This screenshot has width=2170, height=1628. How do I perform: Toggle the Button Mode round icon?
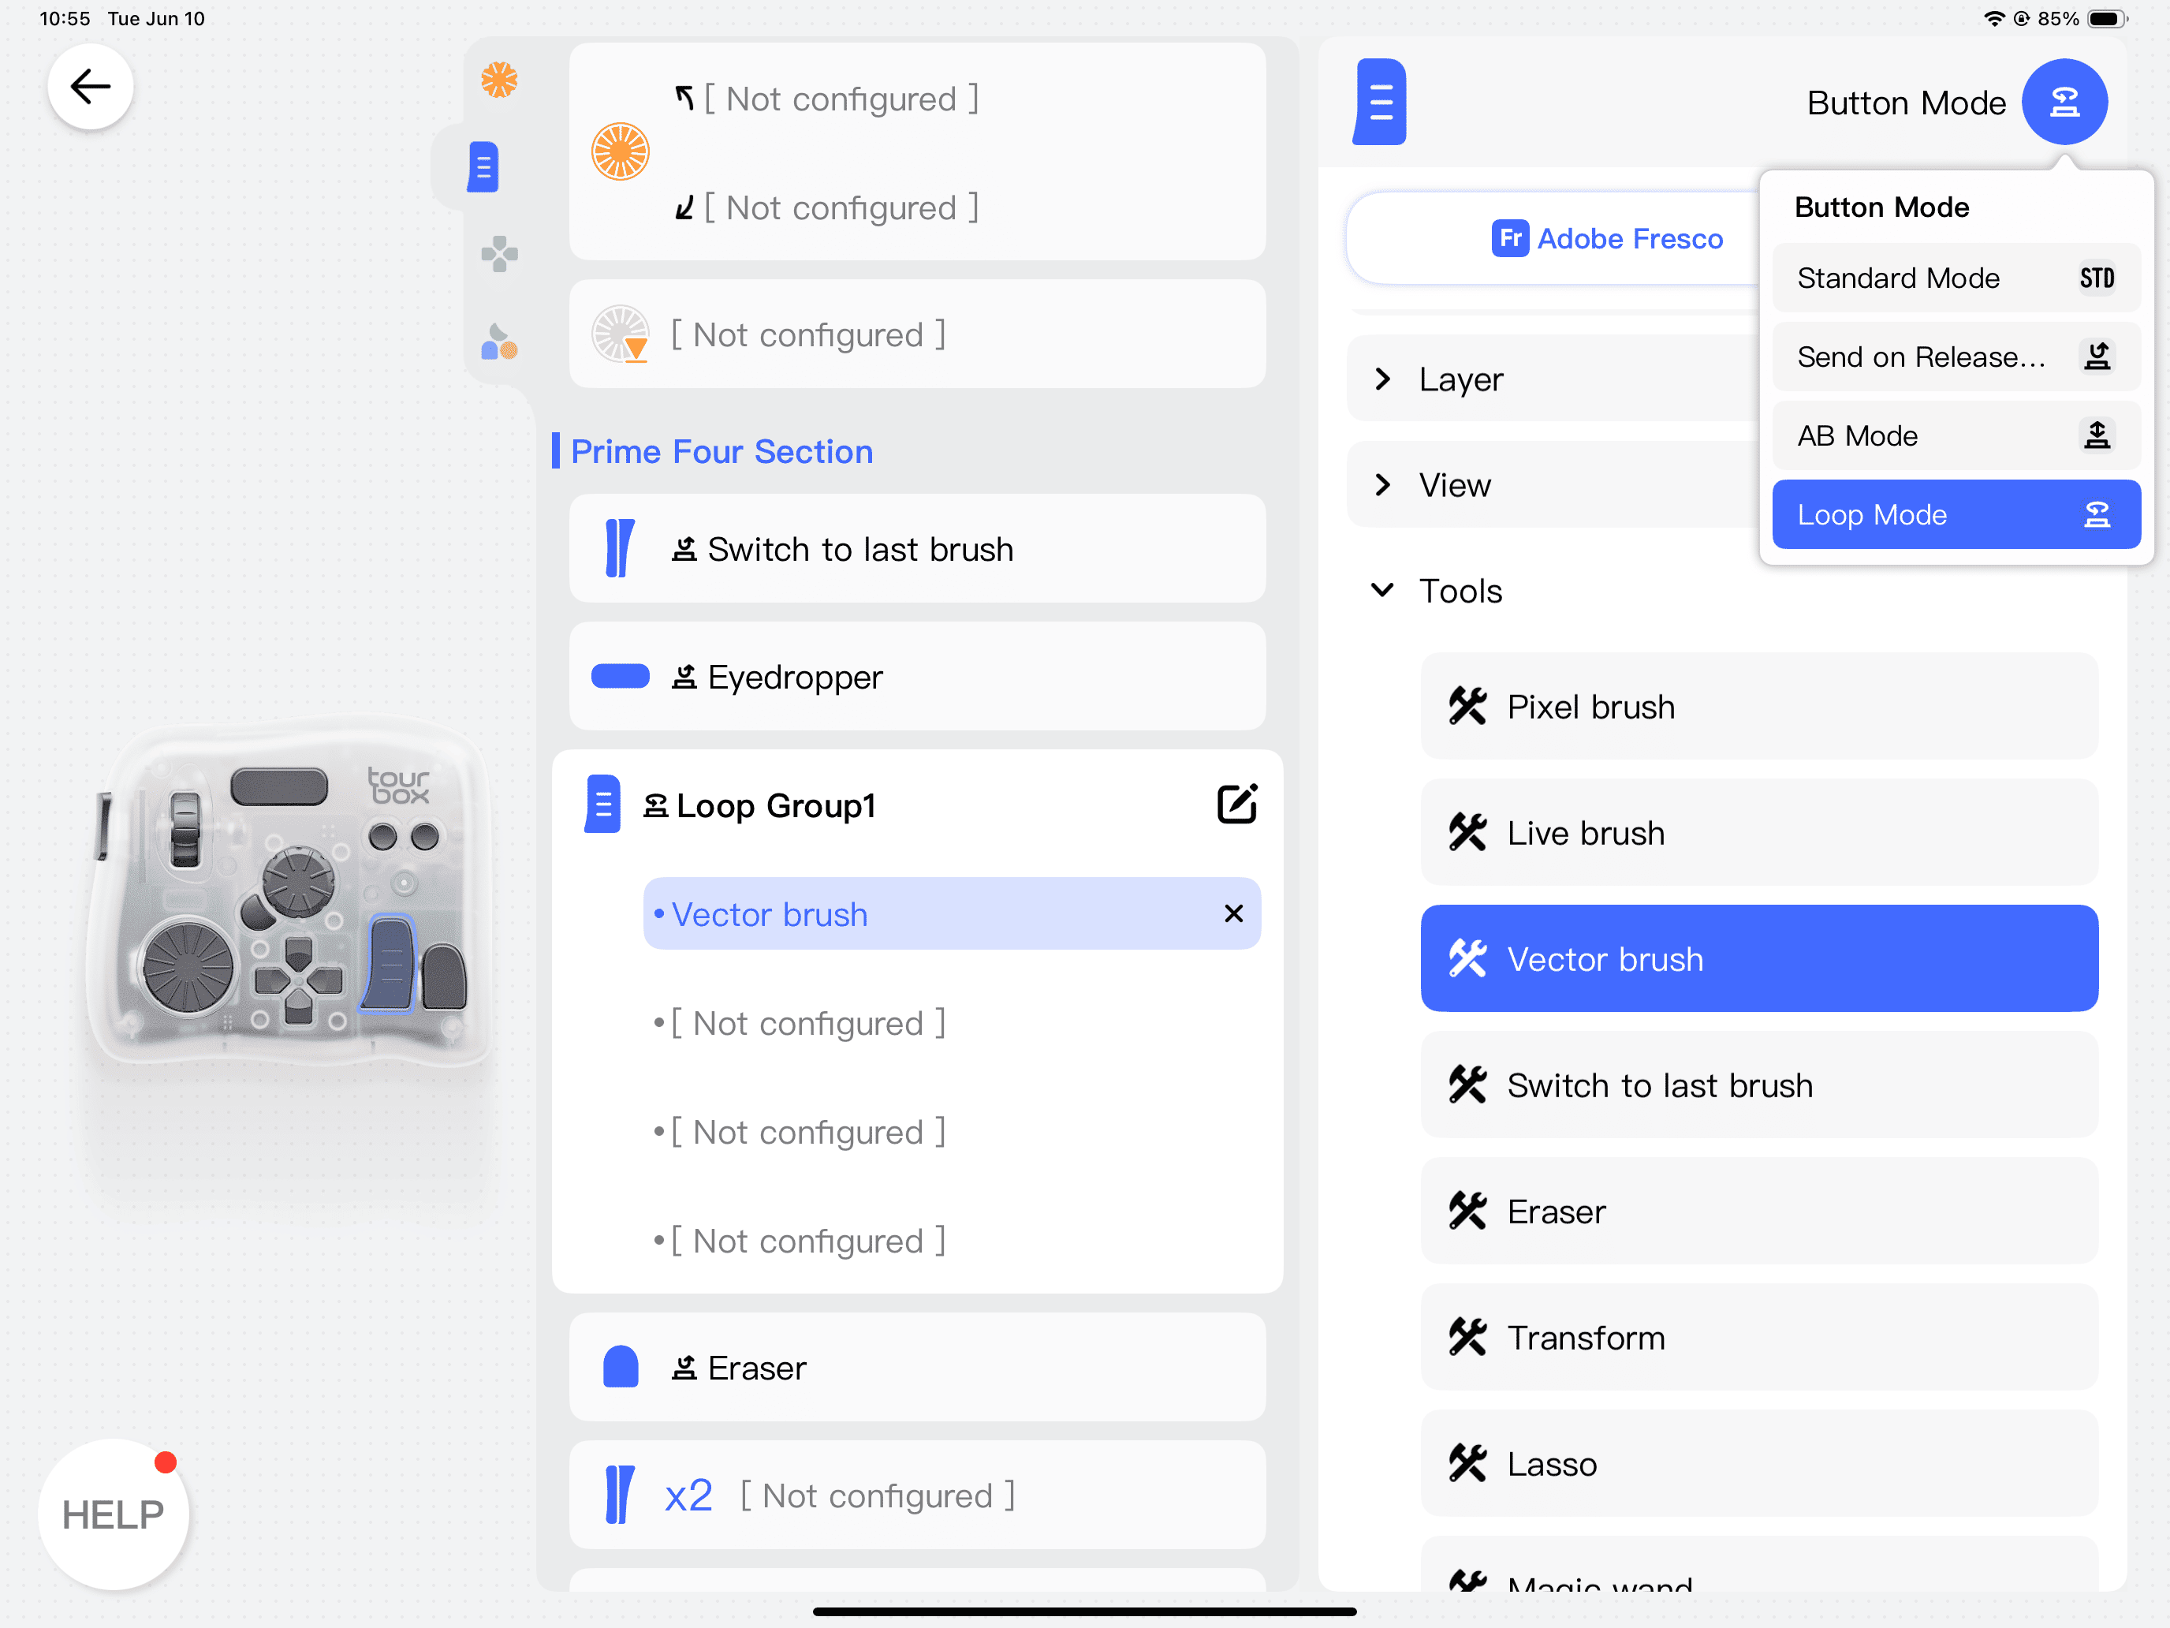click(2064, 102)
